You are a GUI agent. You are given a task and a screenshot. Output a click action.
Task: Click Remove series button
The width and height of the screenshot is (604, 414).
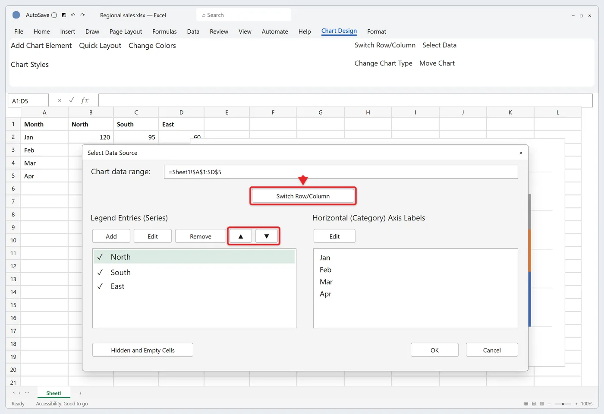click(201, 236)
